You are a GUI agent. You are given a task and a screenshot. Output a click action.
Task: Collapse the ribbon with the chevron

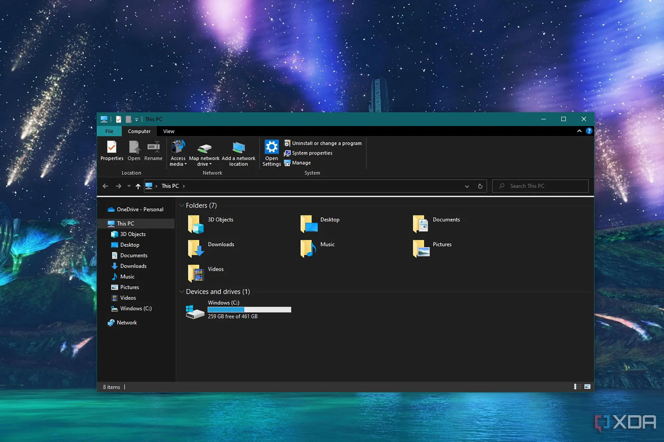pyautogui.click(x=579, y=131)
